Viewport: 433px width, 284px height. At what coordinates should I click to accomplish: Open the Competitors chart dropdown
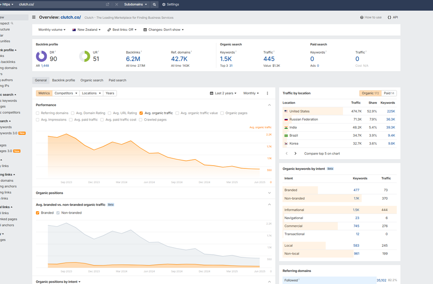[x=66, y=93]
